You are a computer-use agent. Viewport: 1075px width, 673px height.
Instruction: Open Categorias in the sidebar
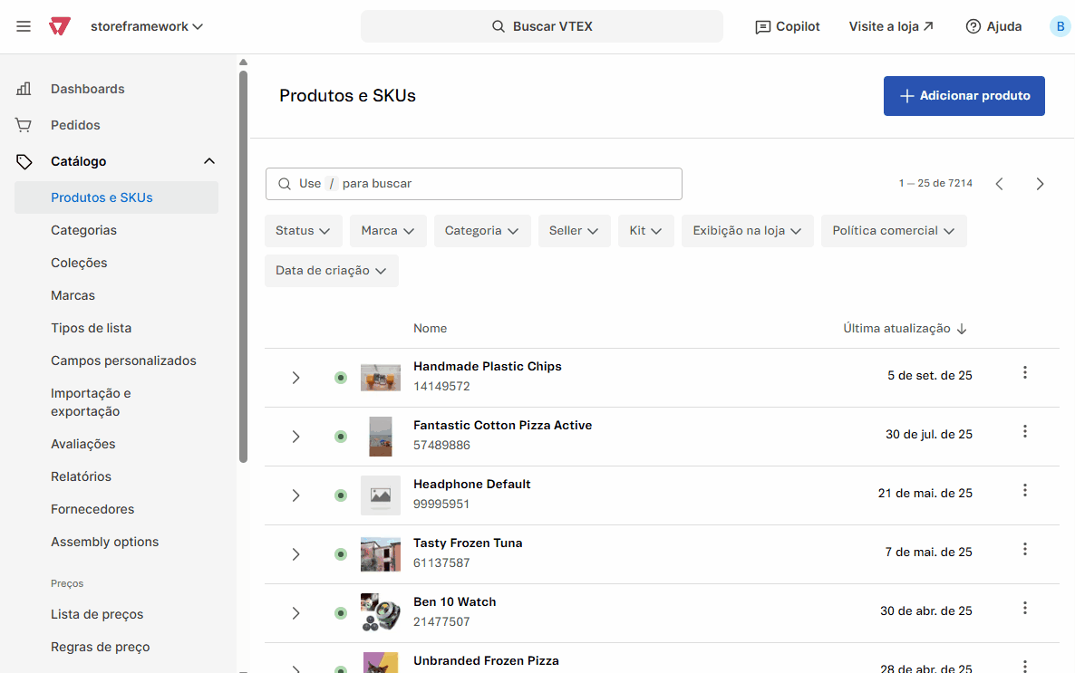83,230
